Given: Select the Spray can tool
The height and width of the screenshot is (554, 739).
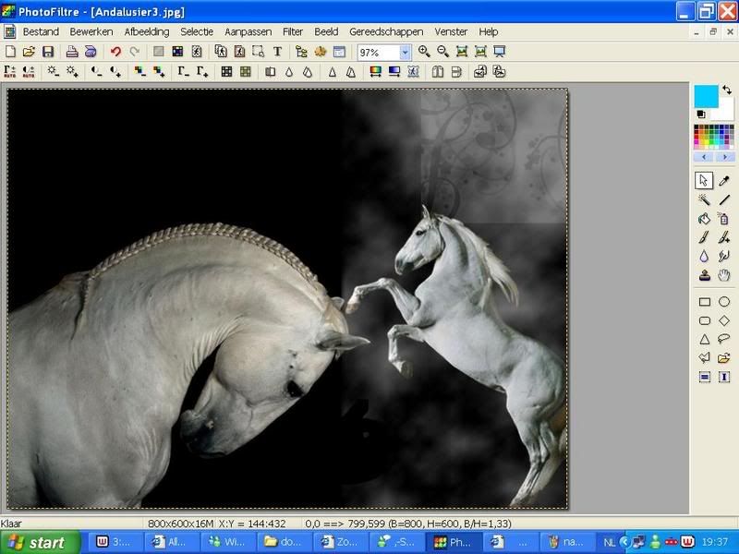Looking at the screenshot, I should click(724, 219).
